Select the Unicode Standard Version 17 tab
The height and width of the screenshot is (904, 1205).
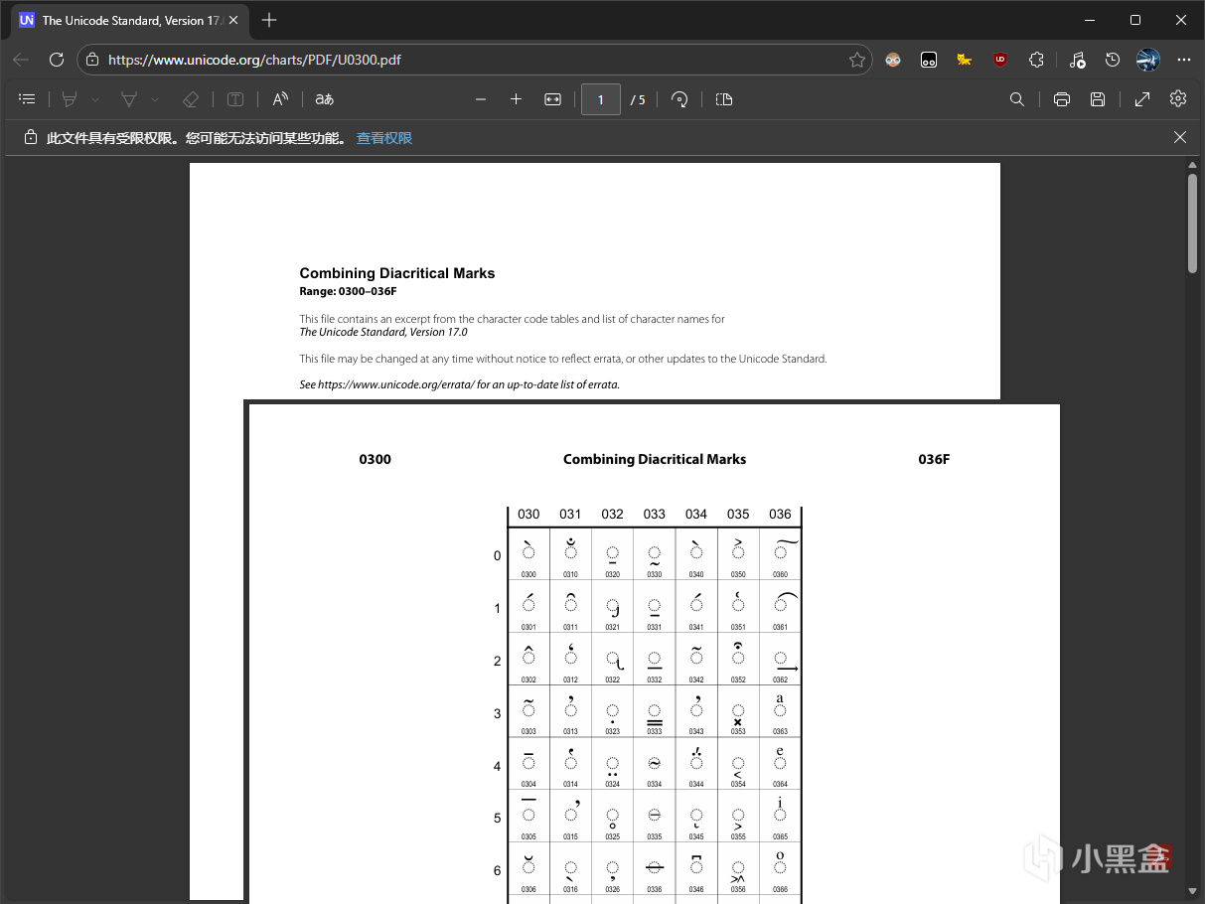coord(129,20)
